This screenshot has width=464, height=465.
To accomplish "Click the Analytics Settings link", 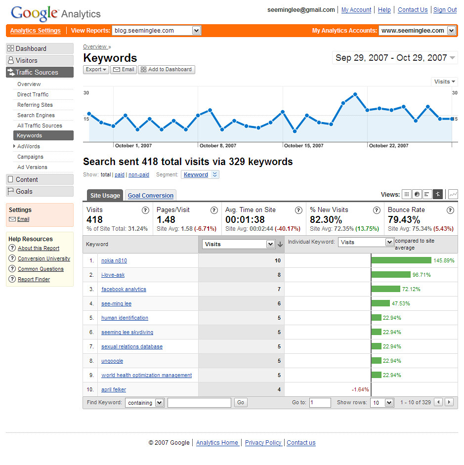I will [35, 31].
